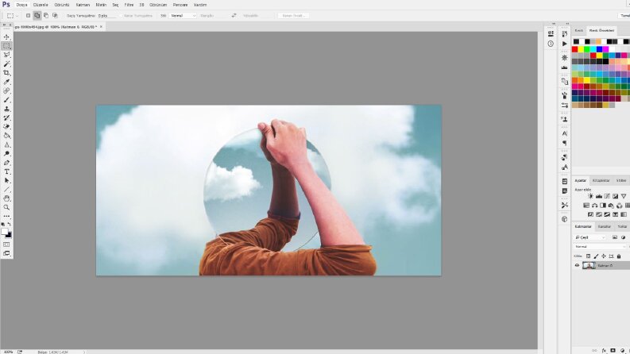Select the Crop tool

coord(6,73)
